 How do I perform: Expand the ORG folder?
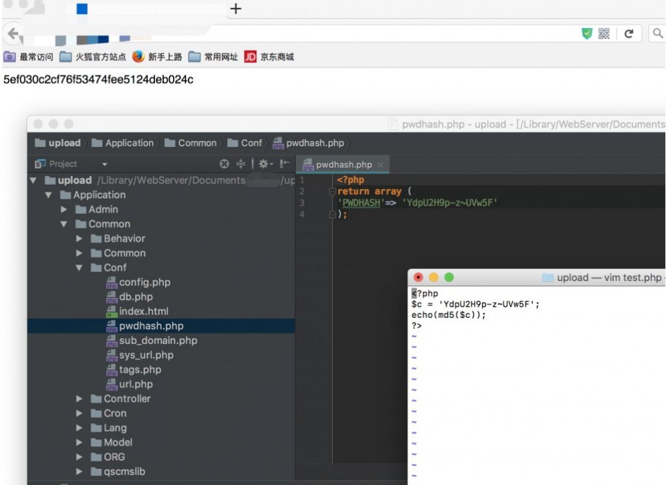point(79,457)
